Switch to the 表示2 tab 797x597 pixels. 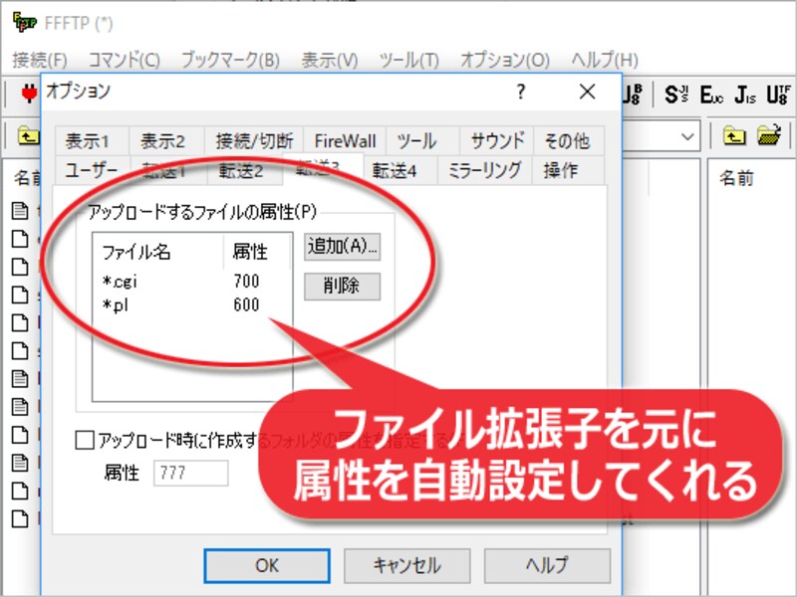click(x=165, y=140)
